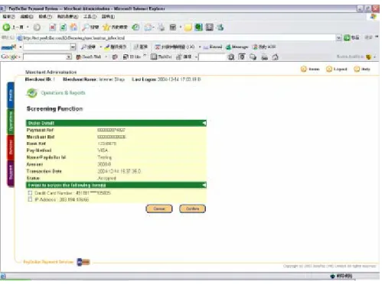This screenshot has height=284, width=382.
Task: Click the Logout icon at page top right
Action: (x=329, y=69)
